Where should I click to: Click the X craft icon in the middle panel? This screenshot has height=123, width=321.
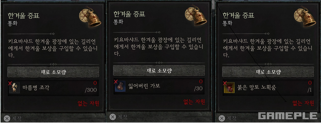(x=113, y=117)
